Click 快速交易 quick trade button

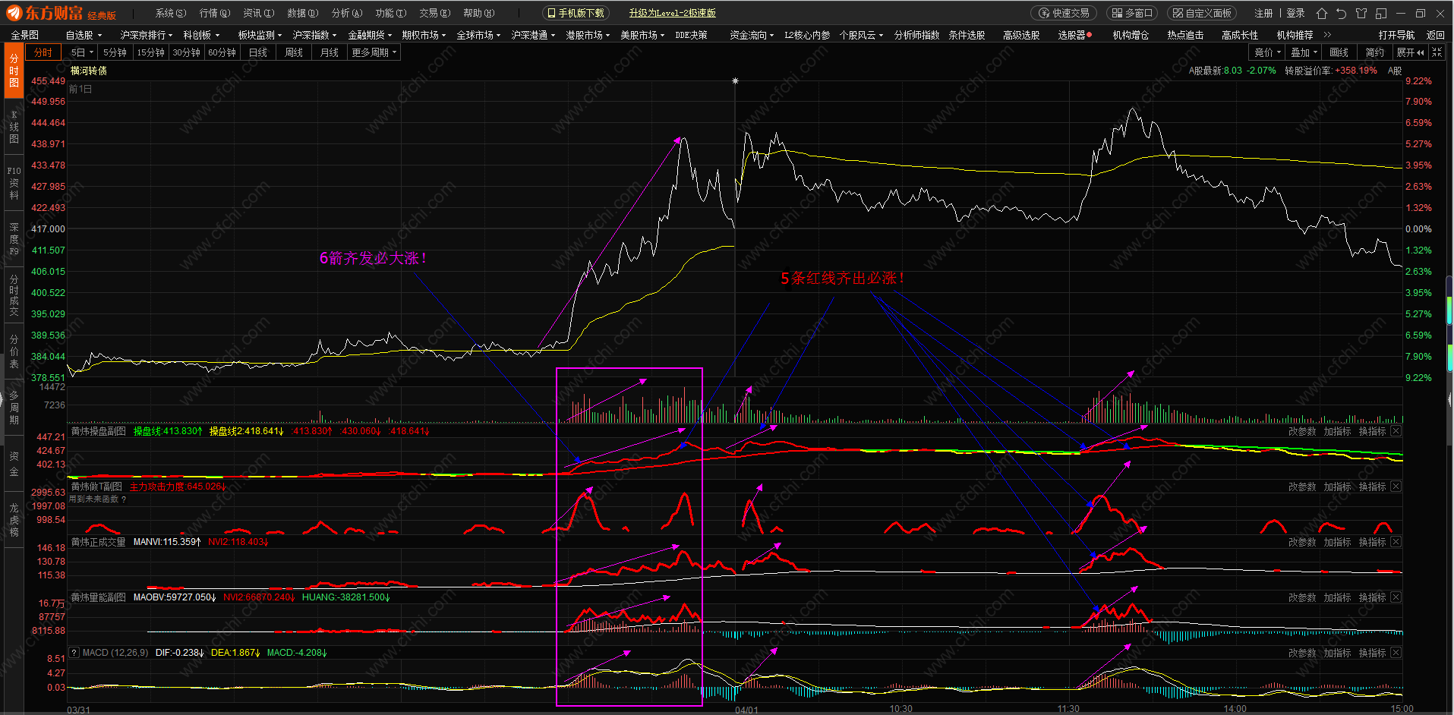point(1064,13)
